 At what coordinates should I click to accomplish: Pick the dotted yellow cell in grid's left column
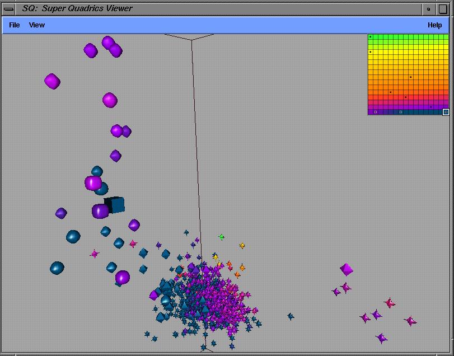click(371, 52)
